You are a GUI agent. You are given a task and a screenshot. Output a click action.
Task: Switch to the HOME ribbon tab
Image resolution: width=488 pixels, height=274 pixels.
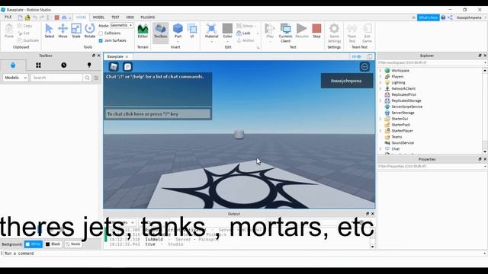tap(81, 18)
